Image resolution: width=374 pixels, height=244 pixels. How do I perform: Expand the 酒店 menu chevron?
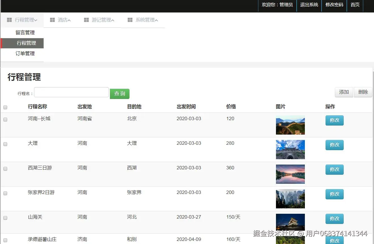coord(69,20)
